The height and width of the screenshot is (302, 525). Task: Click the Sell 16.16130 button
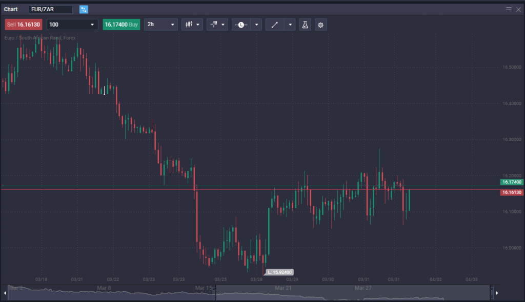tap(23, 24)
